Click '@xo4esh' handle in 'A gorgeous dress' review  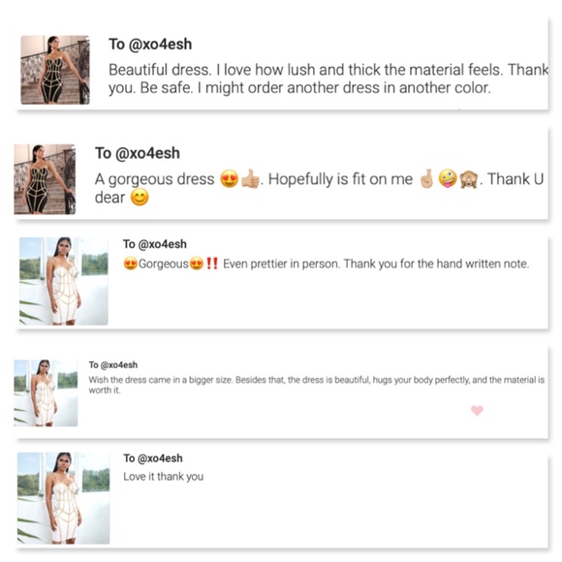click(x=147, y=153)
